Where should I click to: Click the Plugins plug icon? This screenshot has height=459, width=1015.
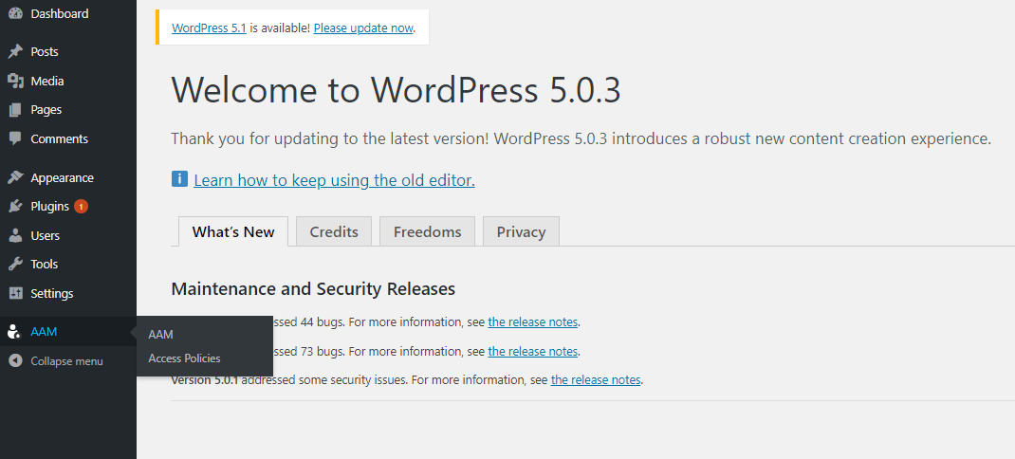click(15, 207)
